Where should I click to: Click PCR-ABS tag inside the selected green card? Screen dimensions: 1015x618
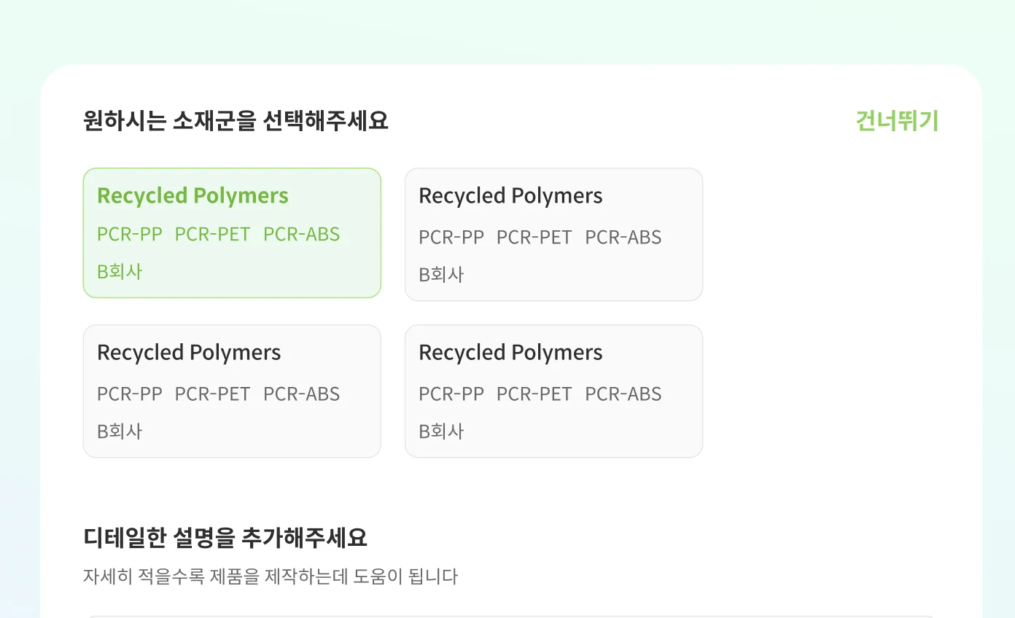pyautogui.click(x=302, y=235)
